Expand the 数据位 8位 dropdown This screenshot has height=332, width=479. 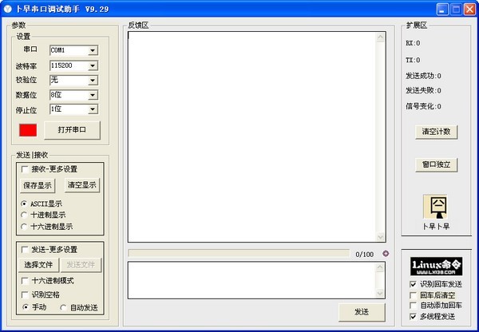point(93,95)
